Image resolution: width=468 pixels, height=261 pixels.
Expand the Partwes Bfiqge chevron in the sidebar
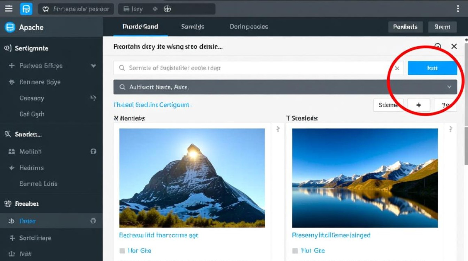click(x=93, y=66)
